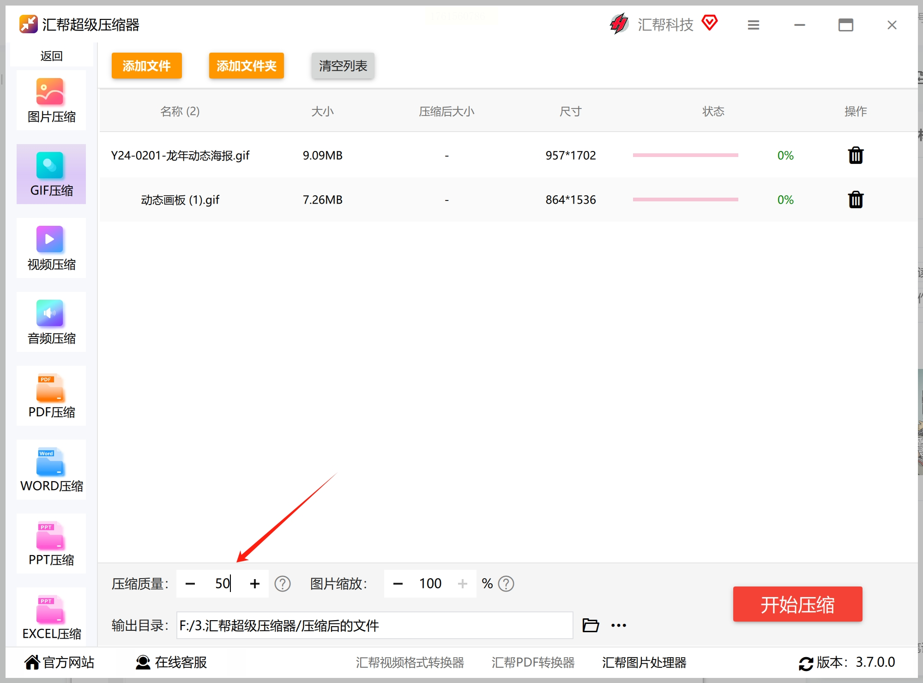The height and width of the screenshot is (683, 923).
Task: Click the 添加文件 button
Action: pyautogui.click(x=146, y=66)
